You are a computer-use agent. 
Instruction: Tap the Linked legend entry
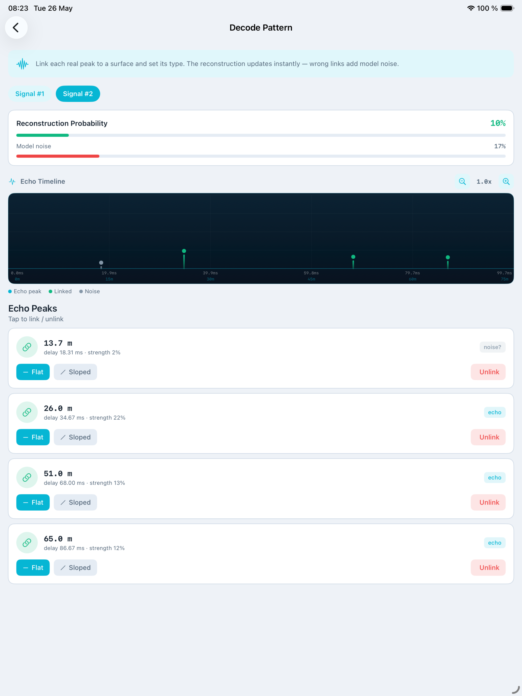(x=60, y=291)
